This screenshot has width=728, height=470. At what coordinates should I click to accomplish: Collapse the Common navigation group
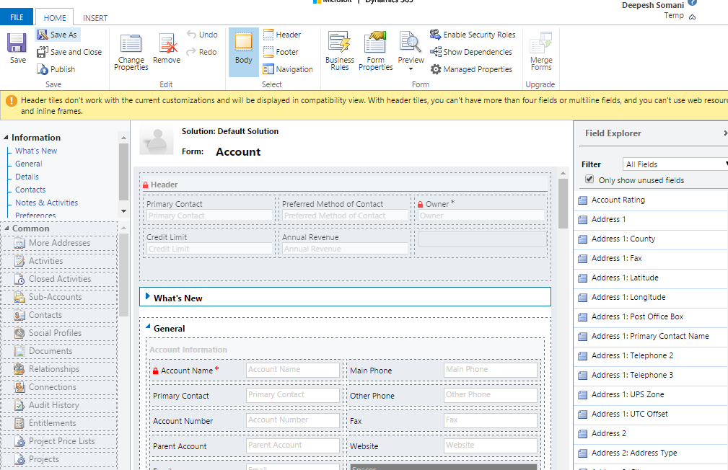[6, 229]
